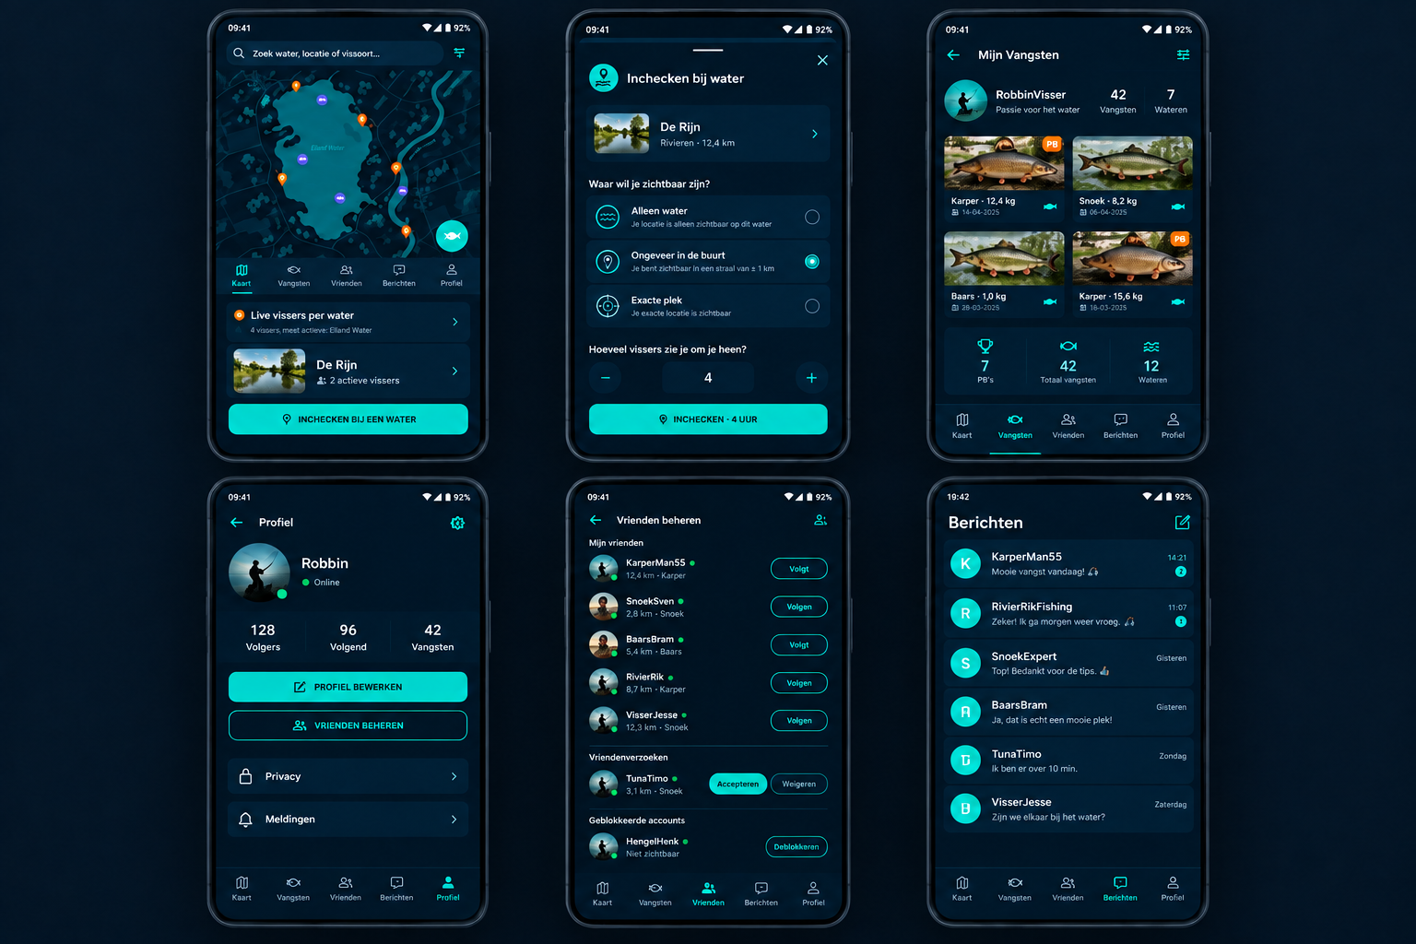Click the water search field
The height and width of the screenshot is (944, 1416).
[x=335, y=53]
